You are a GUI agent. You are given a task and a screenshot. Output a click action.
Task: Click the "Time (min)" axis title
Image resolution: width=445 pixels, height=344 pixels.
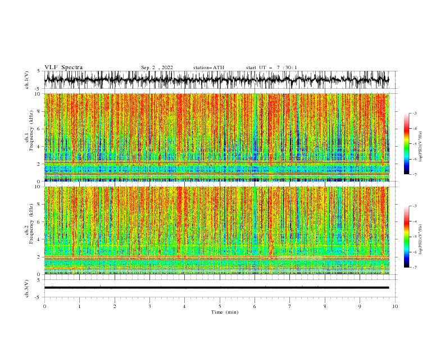click(x=225, y=312)
